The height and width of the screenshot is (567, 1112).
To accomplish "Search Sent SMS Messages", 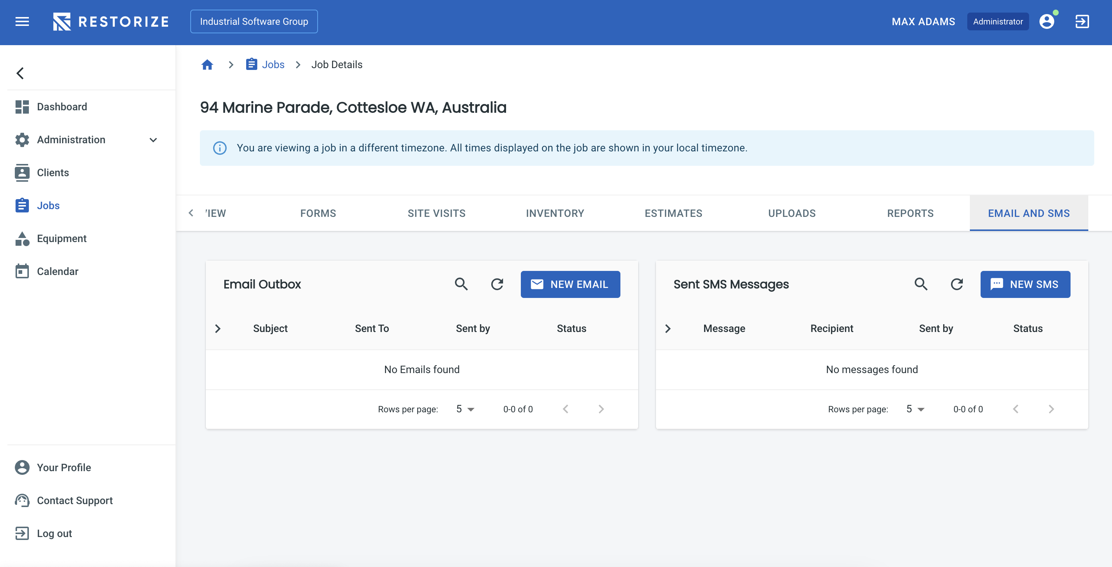I will [x=921, y=284].
